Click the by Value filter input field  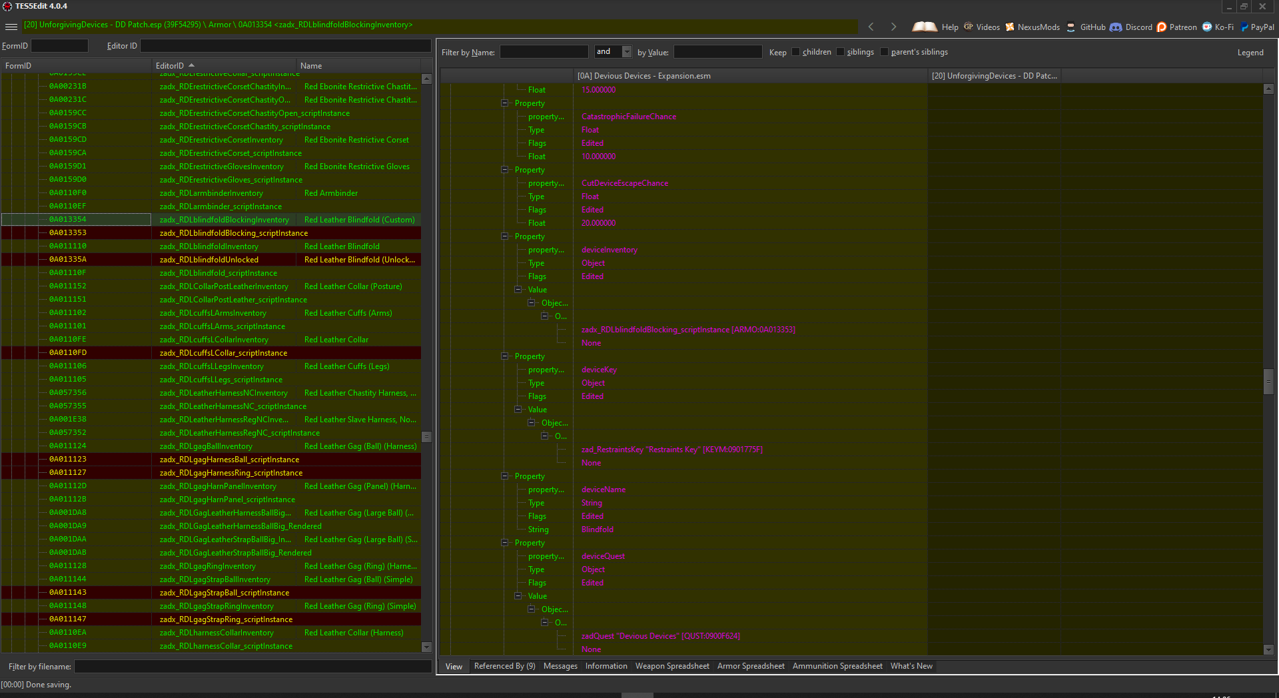[717, 51]
